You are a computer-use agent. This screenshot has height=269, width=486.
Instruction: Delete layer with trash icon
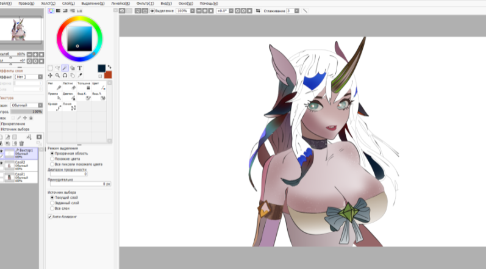[21, 143]
